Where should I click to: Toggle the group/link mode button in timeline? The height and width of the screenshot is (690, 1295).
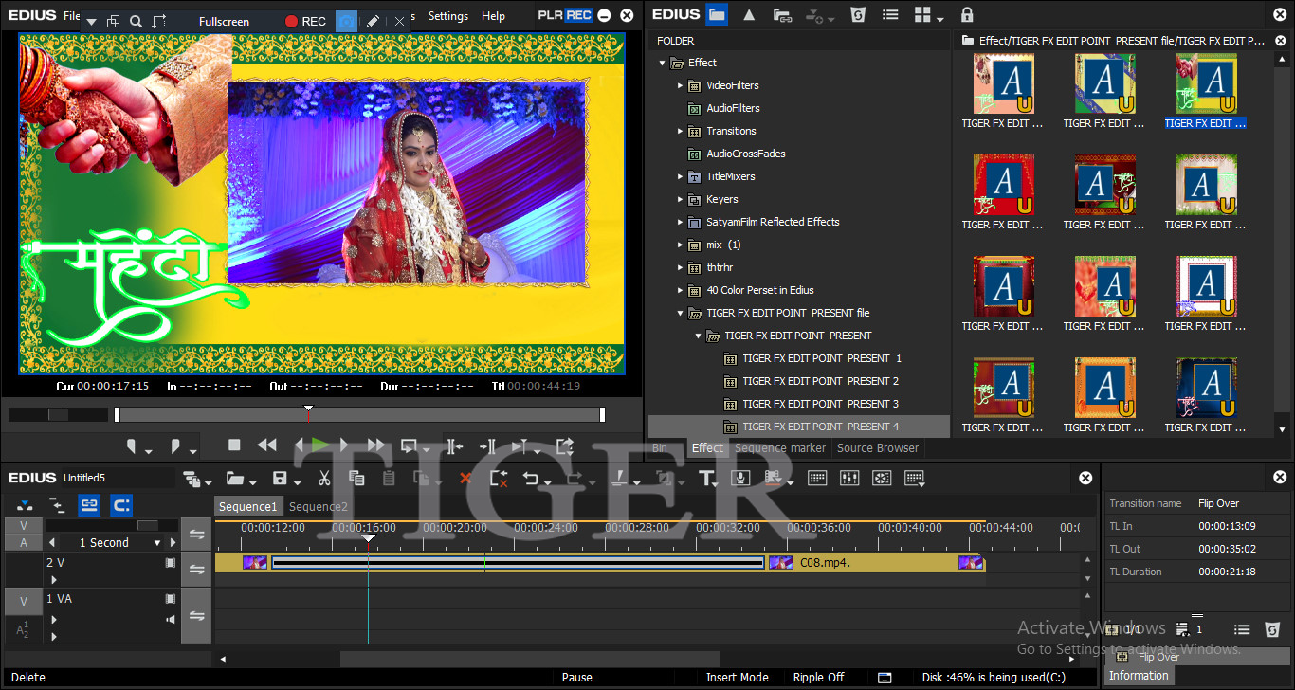89,505
